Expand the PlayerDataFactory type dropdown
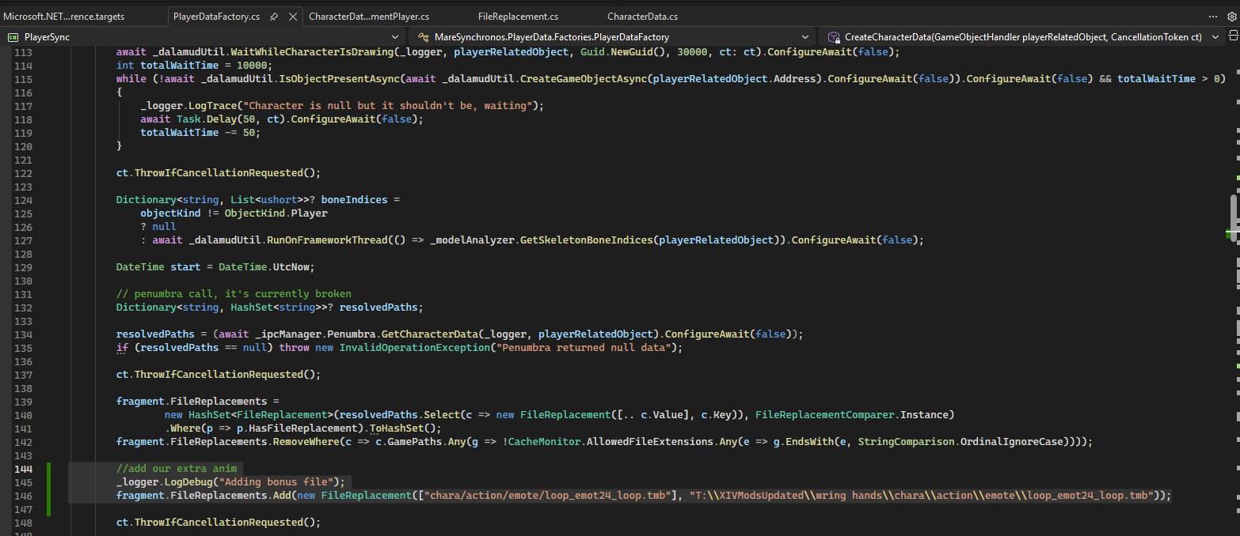Screen dimensions: 1240x536 (x=805, y=36)
